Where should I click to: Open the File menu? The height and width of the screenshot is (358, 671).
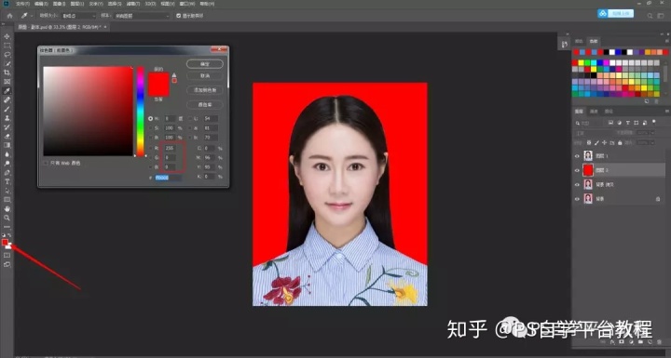(x=22, y=4)
